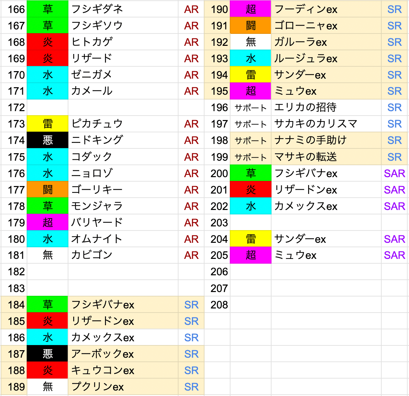Select the ゴーリキー cell

123,190
